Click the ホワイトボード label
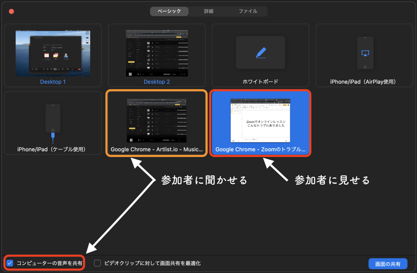417x273 pixels. click(x=261, y=82)
